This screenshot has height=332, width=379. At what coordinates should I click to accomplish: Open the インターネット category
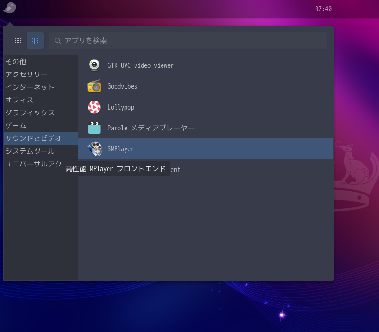point(41,87)
